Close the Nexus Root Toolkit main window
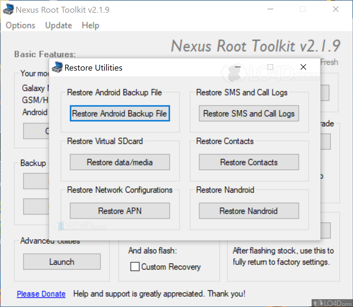 click(336, 9)
